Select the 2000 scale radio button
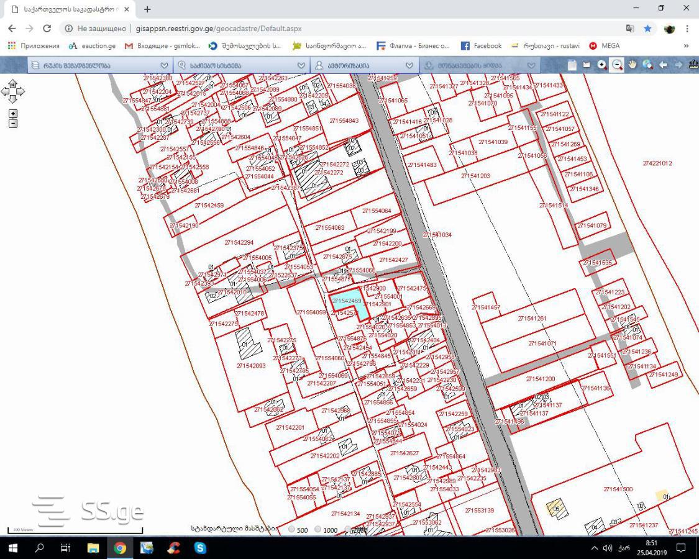The image size is (699, 559). click(x=349, y=530)
